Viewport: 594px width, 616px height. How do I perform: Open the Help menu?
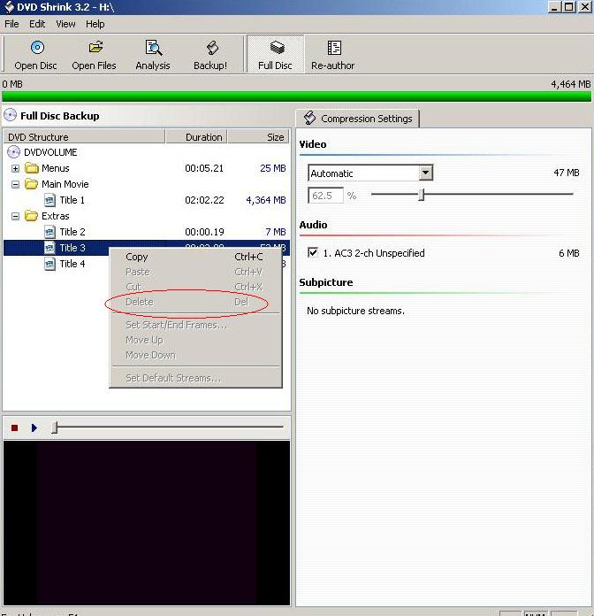click(95, 24)
